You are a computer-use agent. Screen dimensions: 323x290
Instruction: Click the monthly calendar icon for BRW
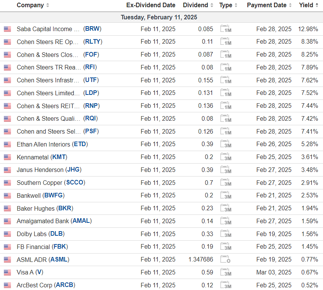pos(226,29)
